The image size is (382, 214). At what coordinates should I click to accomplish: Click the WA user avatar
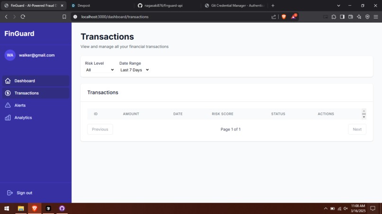(x=10, y=55)
